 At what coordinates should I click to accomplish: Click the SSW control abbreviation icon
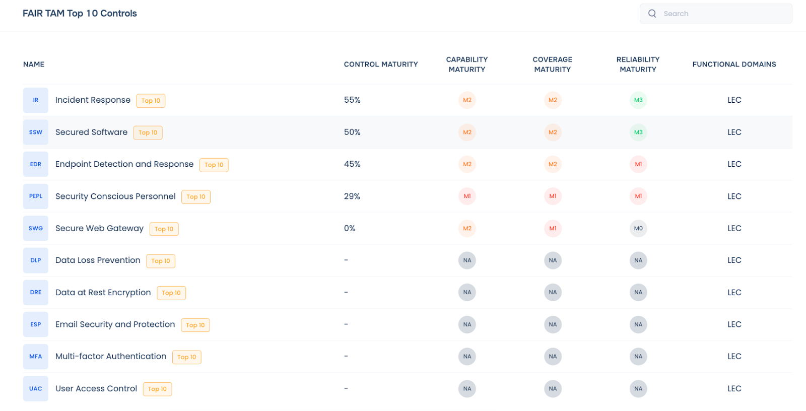click(x=36, y=132)
